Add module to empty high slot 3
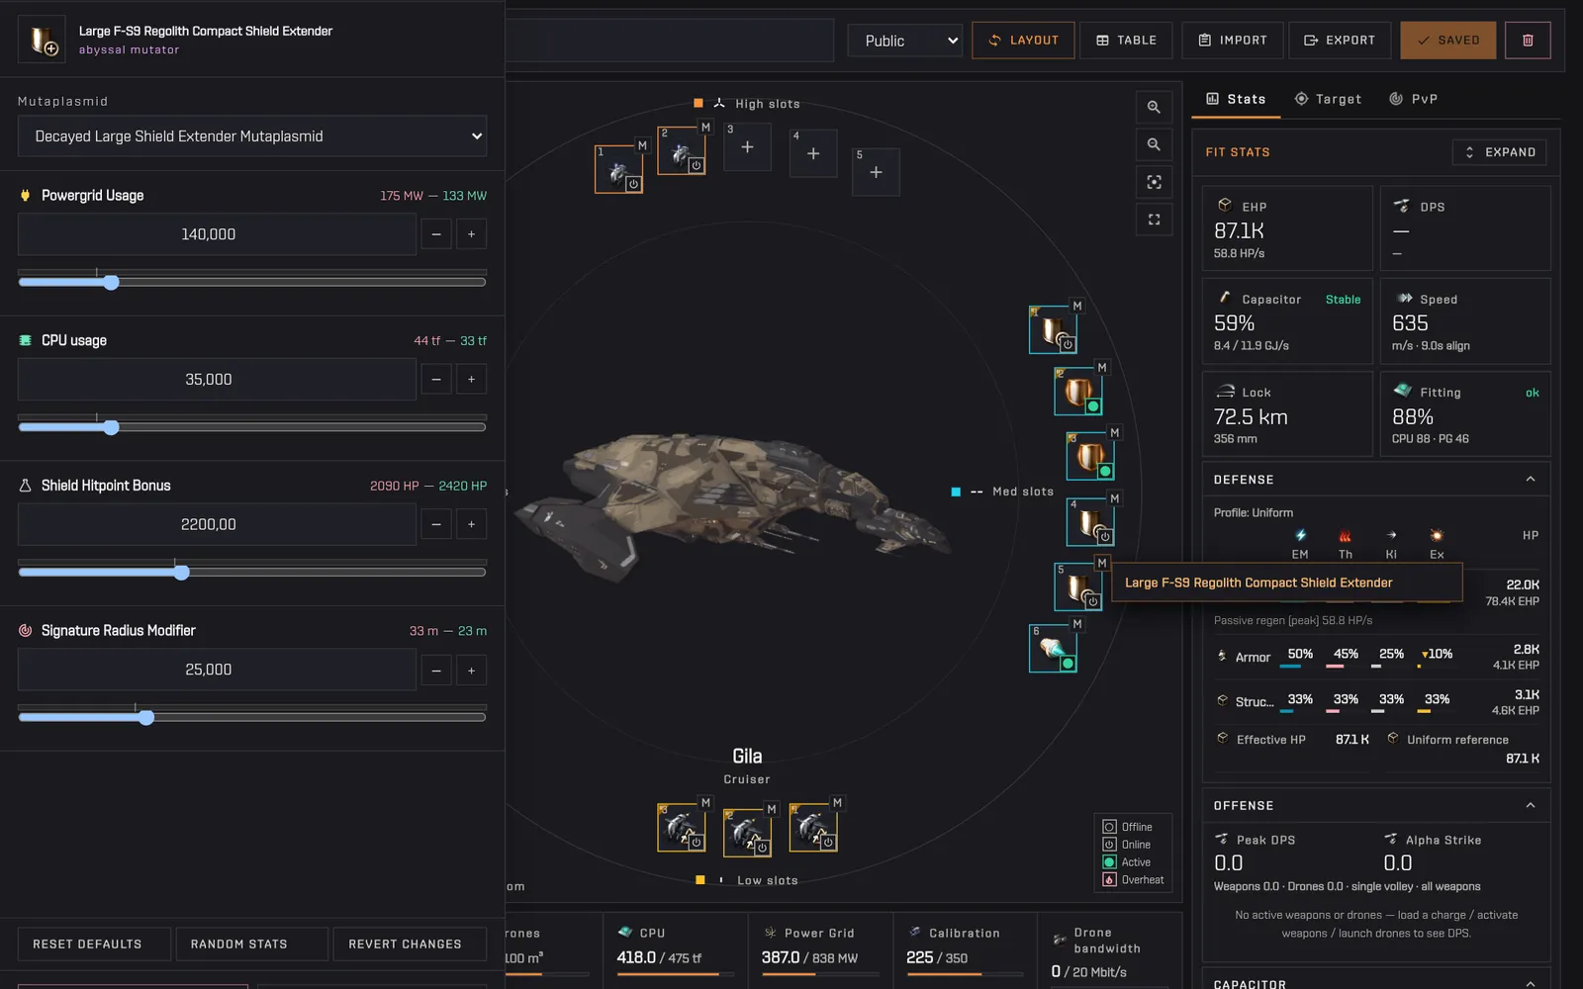Viewport: 1583px width, 989px height. tap(747, 146)
